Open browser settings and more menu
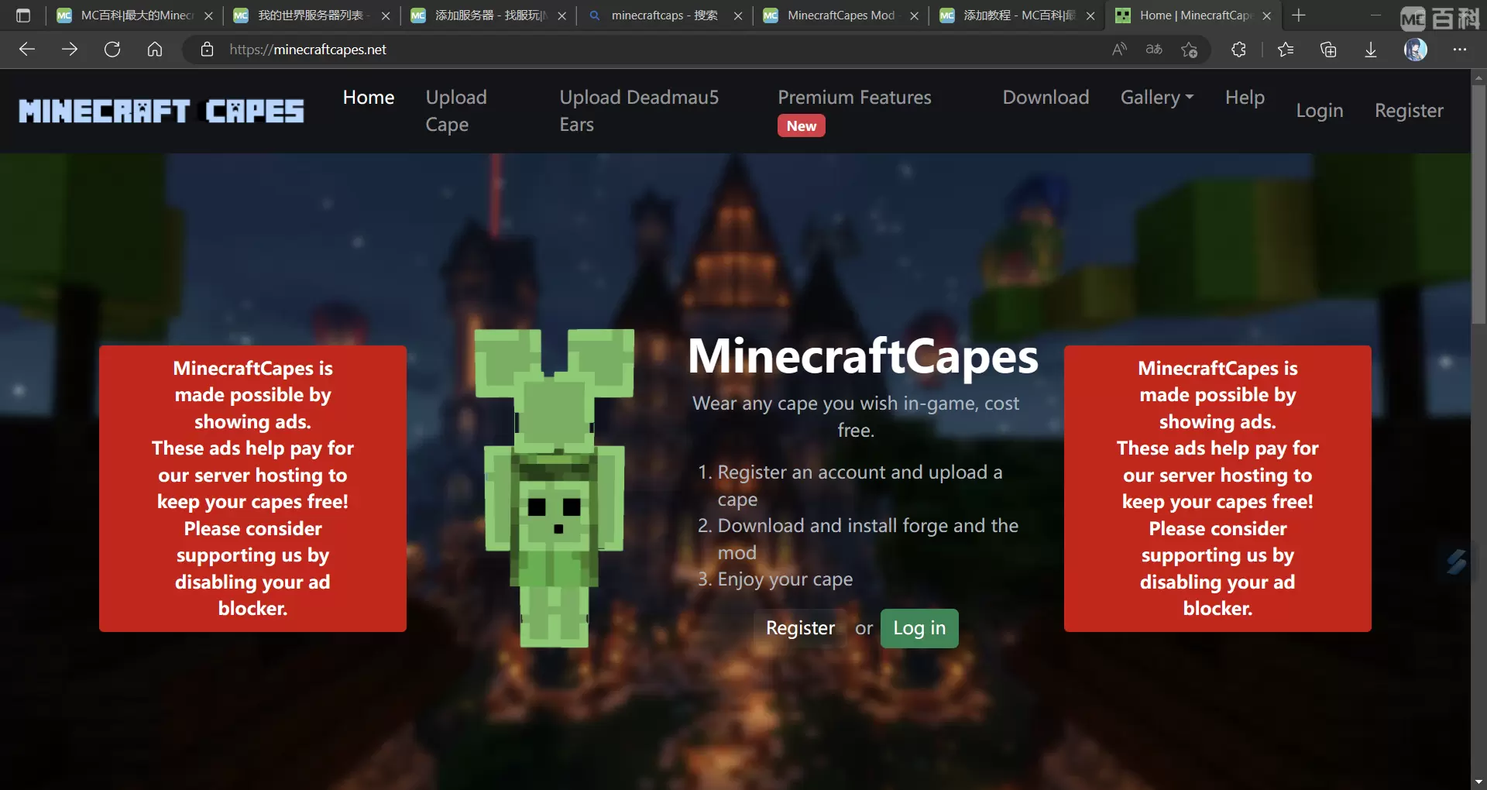The width and height of the screenshot is (1487, 790). coord(1460,50)
